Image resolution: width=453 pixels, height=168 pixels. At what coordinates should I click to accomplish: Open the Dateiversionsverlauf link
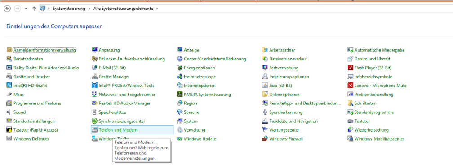pyautogui.click(x=288, y=59)
